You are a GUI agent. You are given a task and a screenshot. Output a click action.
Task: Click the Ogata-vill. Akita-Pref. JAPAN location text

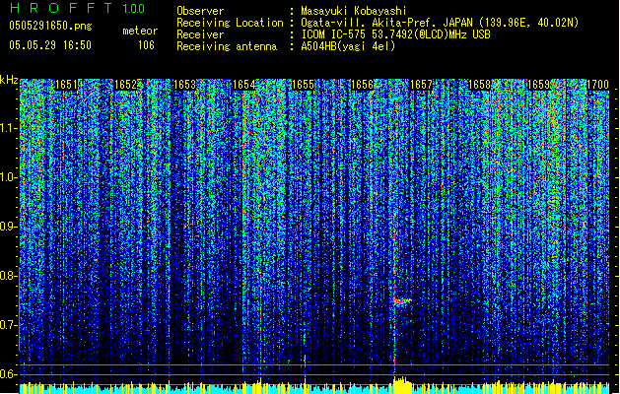(440, 23)
